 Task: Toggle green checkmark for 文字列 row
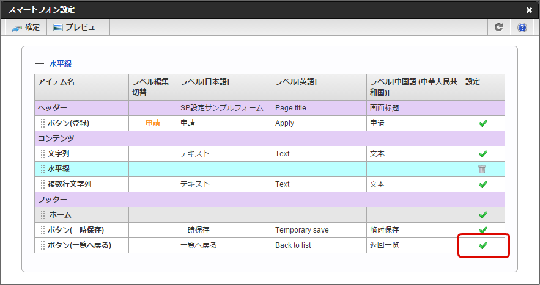click(483, 154)
